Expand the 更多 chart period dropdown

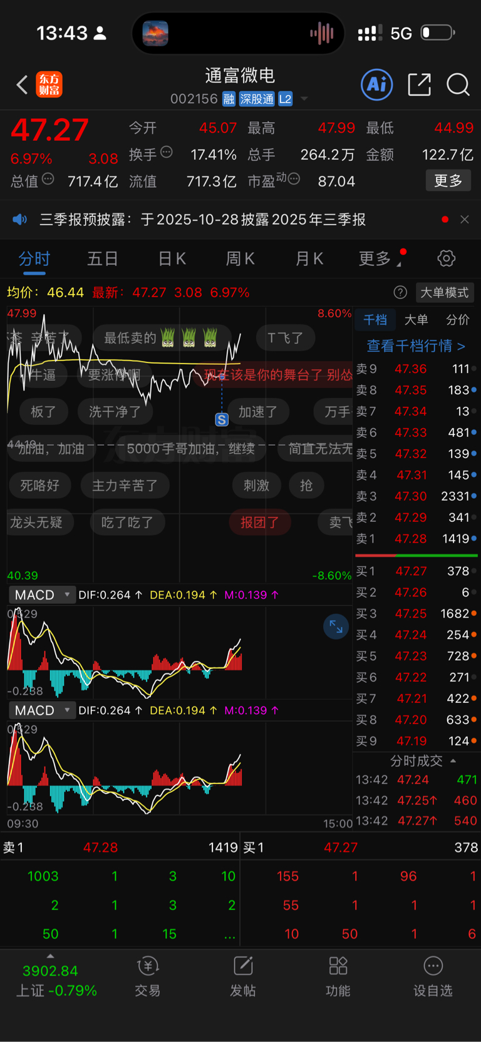(380, 258)
